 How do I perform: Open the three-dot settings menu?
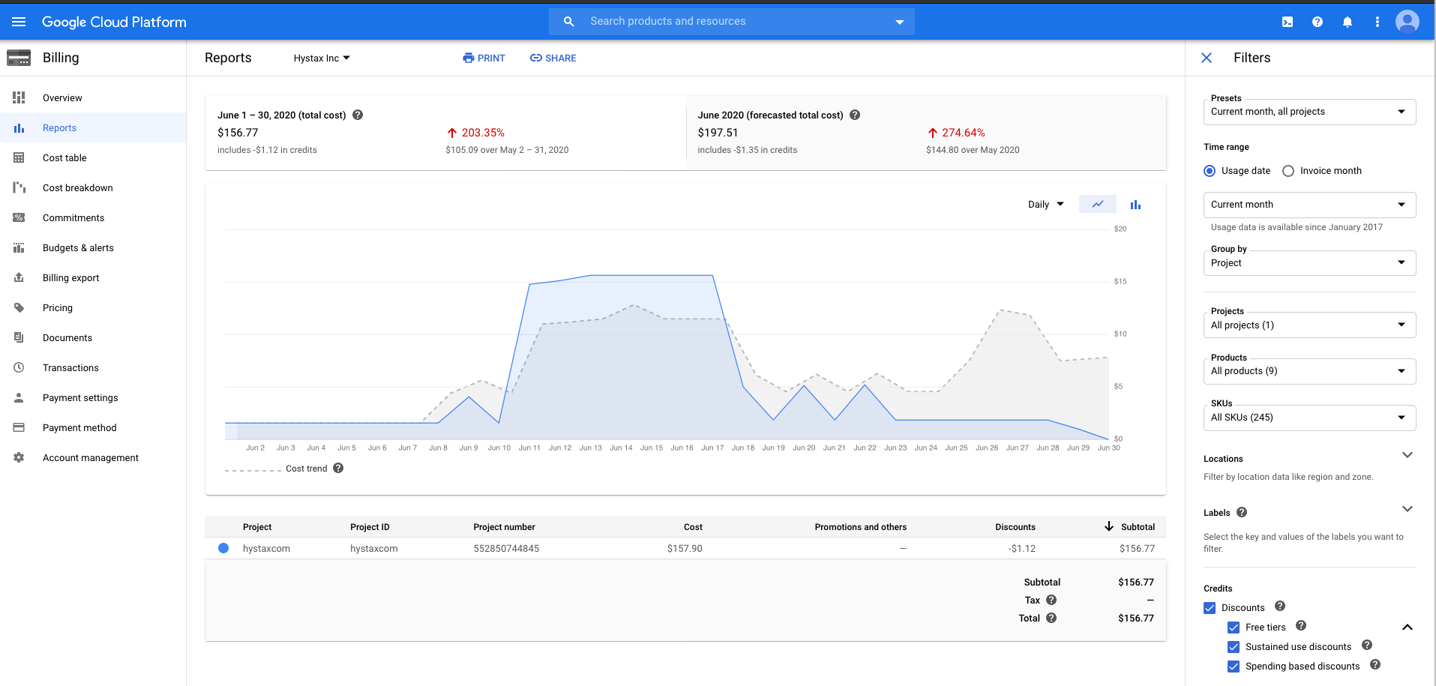tap(1378, 22)
